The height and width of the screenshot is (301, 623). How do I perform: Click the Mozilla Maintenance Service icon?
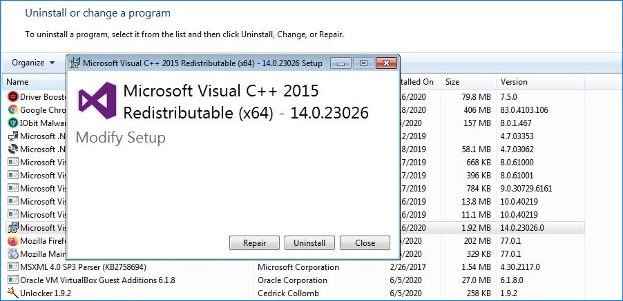pos(12,253)
